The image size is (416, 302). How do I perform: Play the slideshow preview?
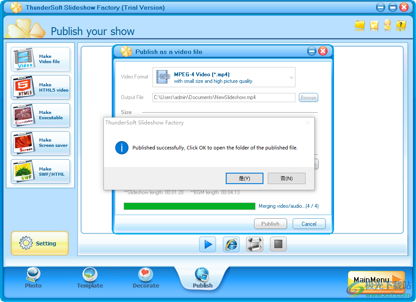click(x=208, y=244)
